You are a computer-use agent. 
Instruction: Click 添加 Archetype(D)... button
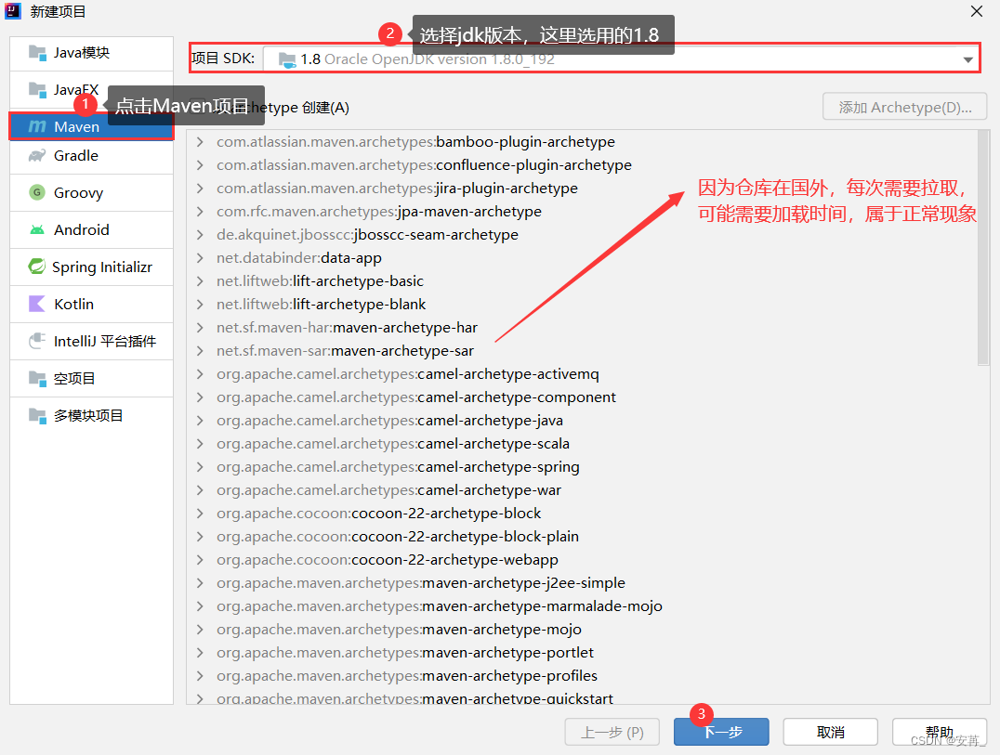click(904, 107)
